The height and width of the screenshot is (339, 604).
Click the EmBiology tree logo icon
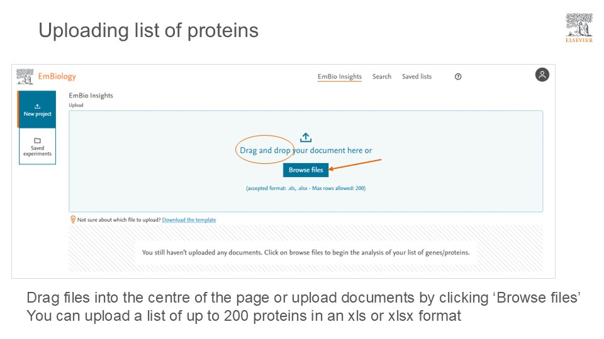coord(25,77)
